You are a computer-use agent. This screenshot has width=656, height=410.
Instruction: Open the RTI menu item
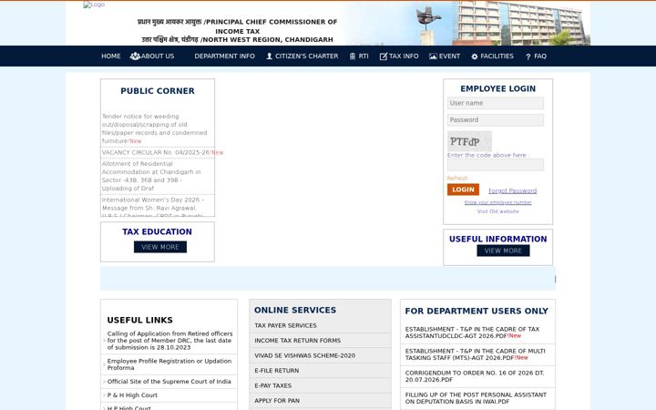coord(364,56)
